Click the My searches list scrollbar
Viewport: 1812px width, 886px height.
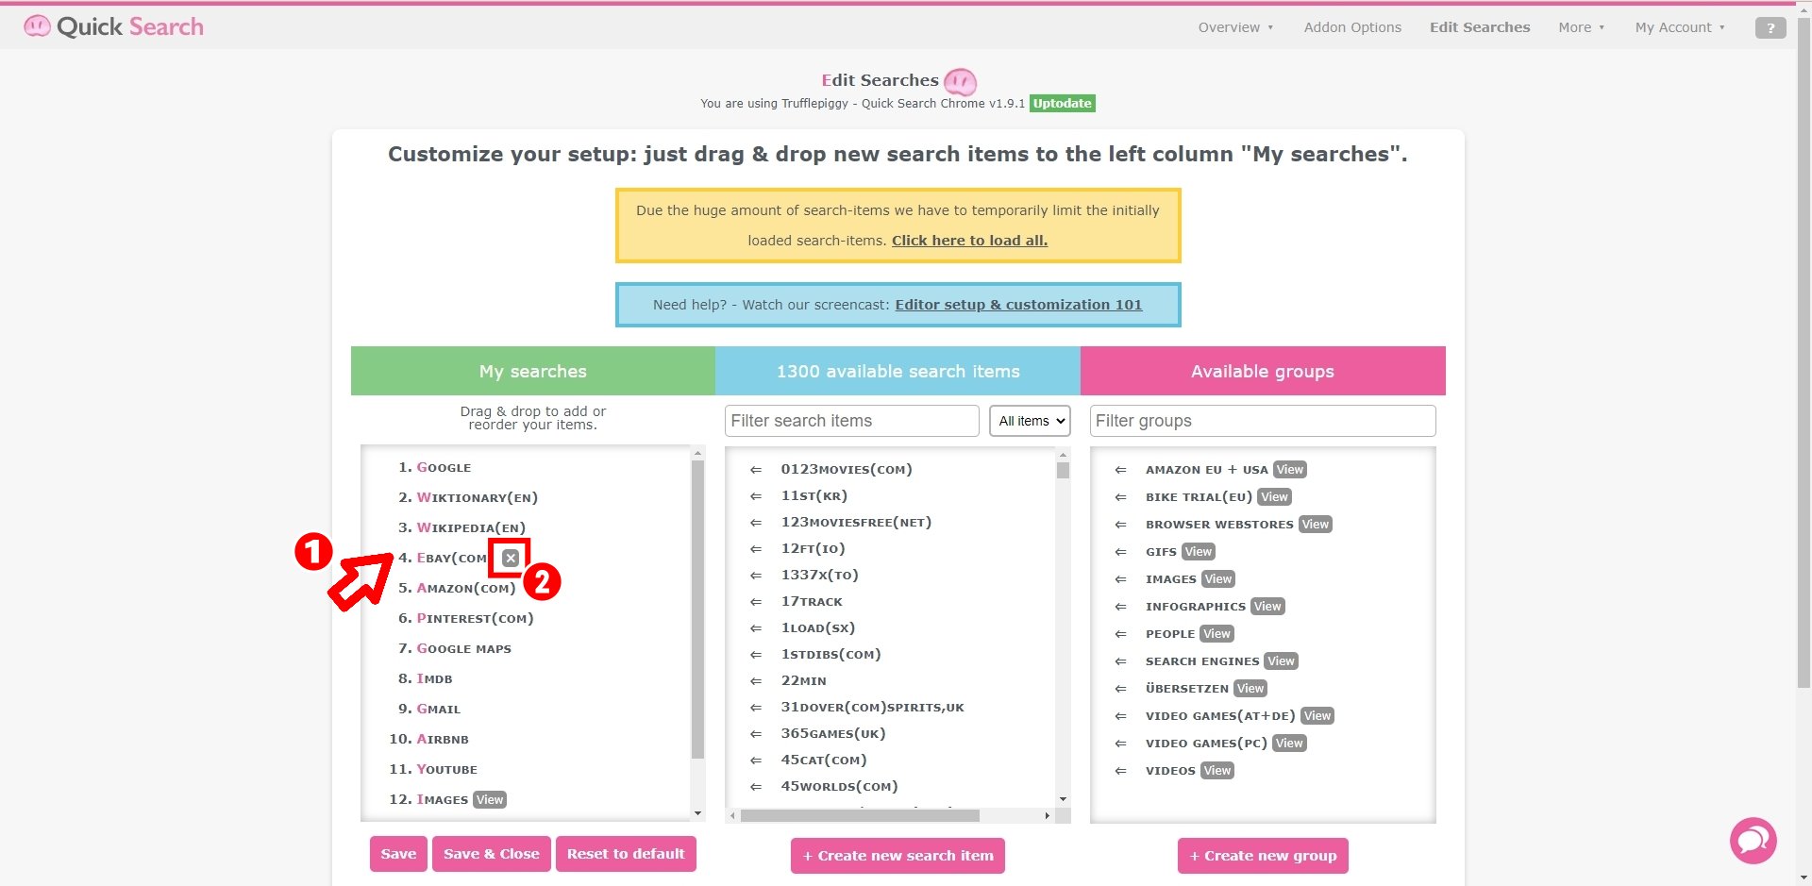pyautogui.click(x=697, y=609)
